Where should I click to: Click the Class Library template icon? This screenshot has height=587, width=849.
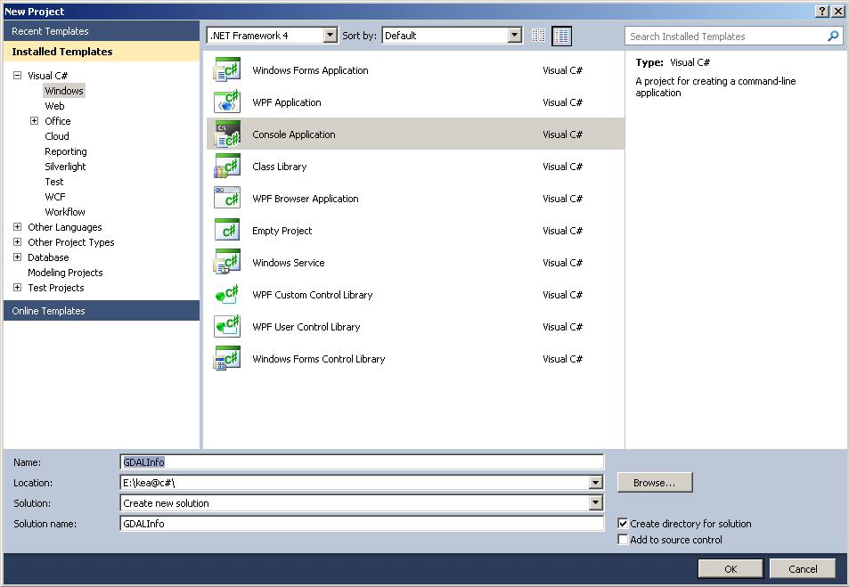pyautogui.click(x=227, y=167)
